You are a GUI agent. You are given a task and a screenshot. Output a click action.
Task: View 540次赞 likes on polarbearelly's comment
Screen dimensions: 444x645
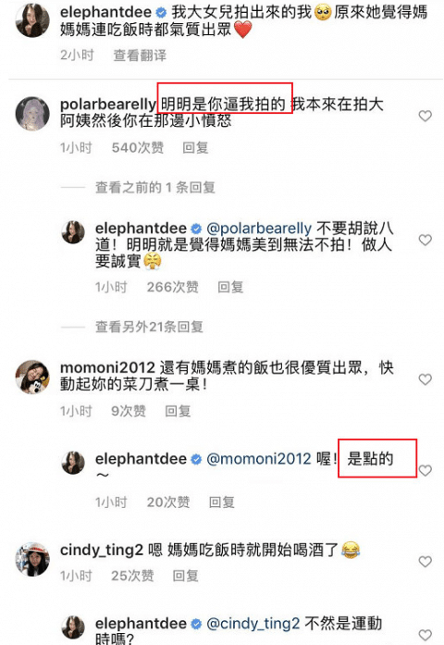138,147
